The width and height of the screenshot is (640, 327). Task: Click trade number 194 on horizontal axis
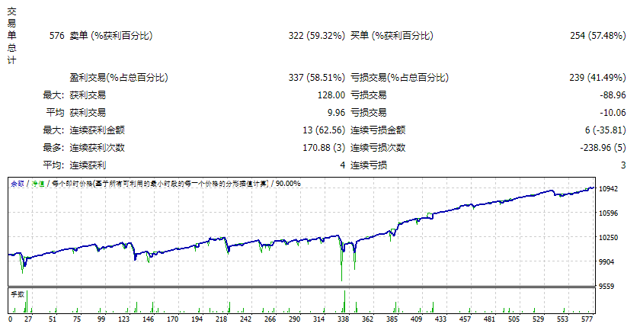pos(197,319)
